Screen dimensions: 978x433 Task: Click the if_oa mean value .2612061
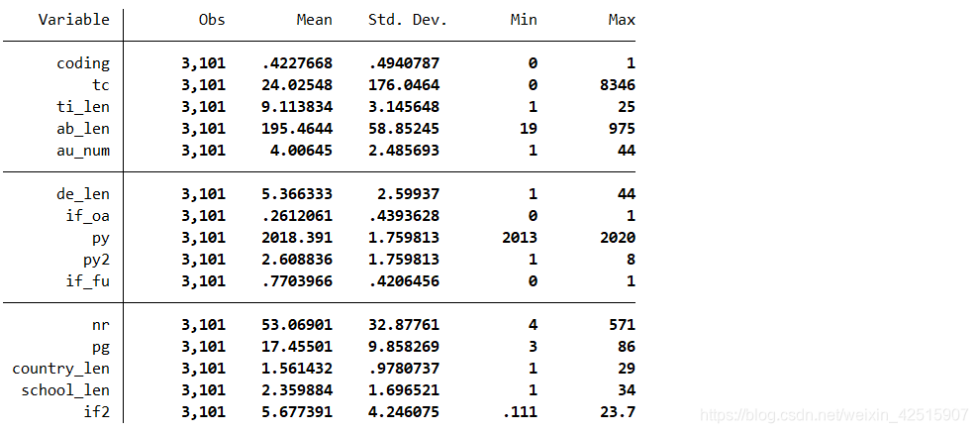pos(297,216)
